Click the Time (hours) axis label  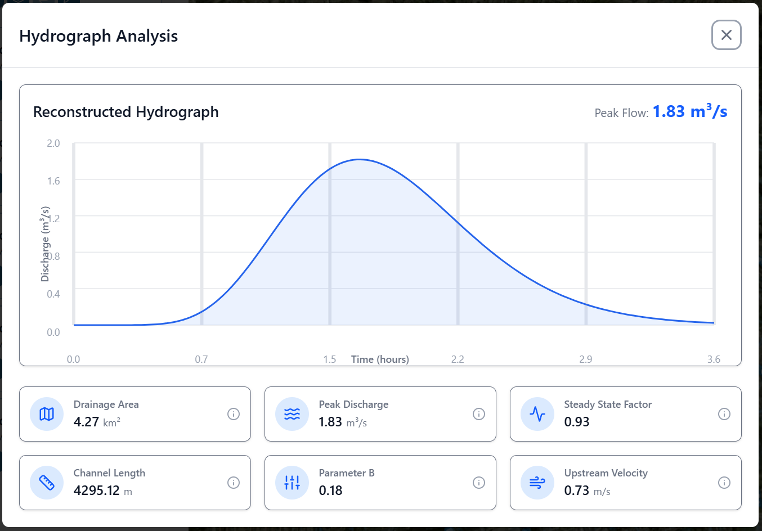click(x=380, y=359)
